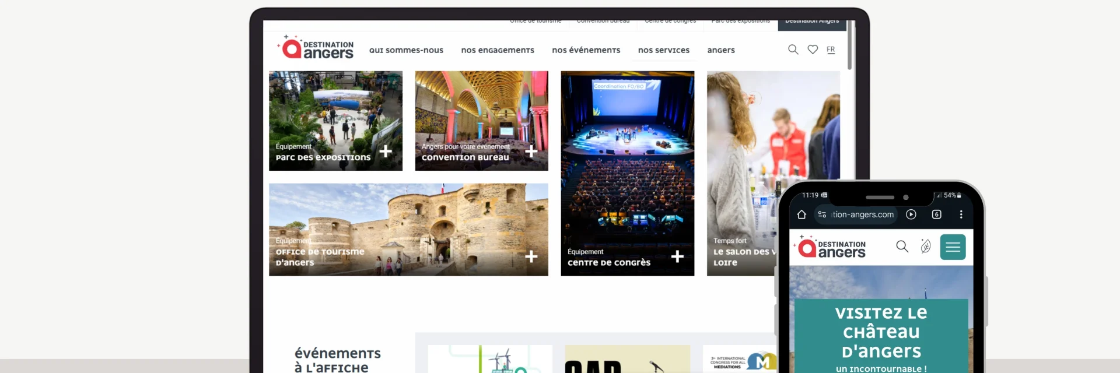Open the search magnifier on the tablet site
The width and height of the screenshot is (1120, 373).
[793, 50]
